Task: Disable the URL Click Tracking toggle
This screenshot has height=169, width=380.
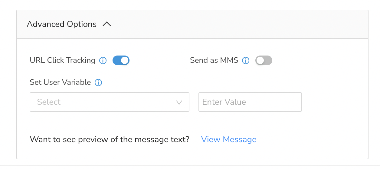Action: point(121,61)
